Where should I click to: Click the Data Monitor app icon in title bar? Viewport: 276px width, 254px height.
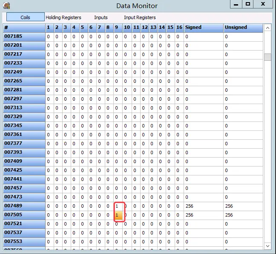point(6,6)
